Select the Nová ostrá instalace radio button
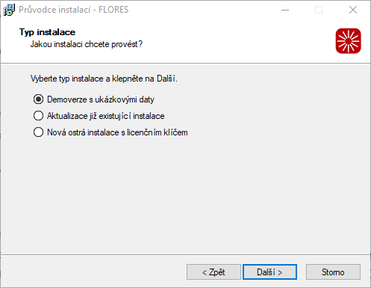The height and width of the screenshot is (288, 371). [38, 132]
